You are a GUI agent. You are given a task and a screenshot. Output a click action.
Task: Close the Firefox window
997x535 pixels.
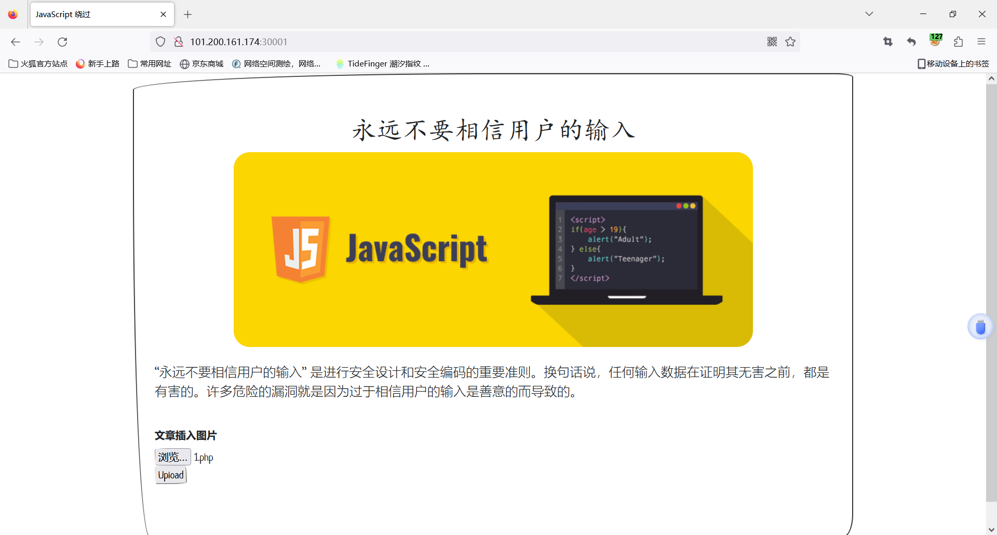[982, 14]
